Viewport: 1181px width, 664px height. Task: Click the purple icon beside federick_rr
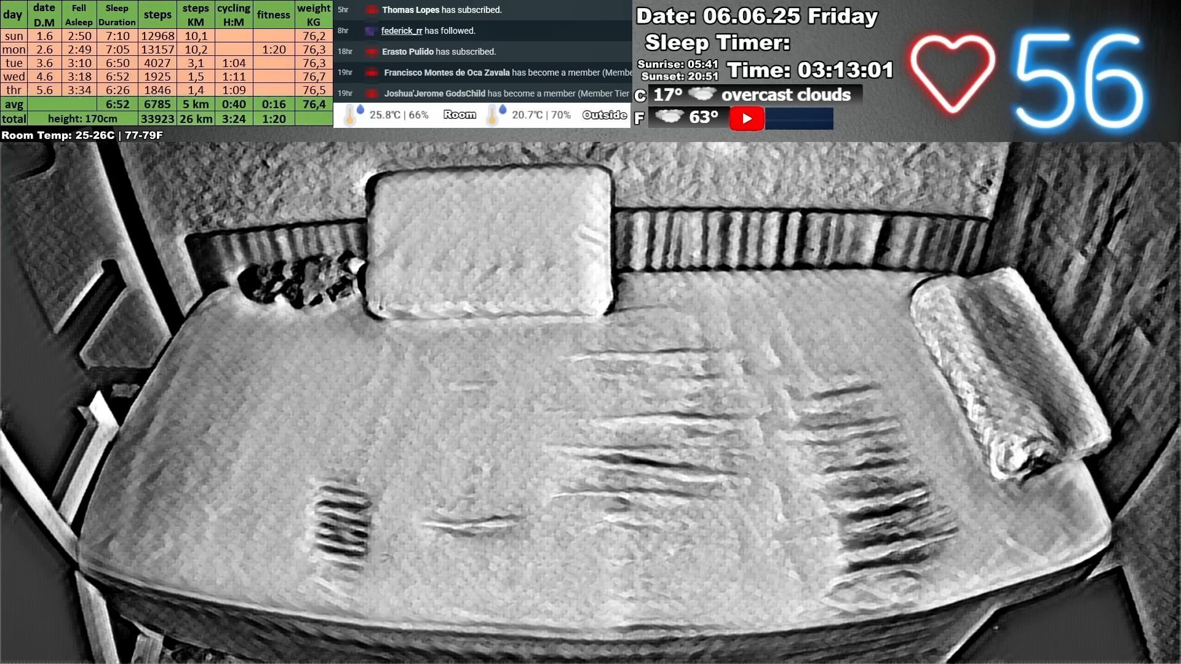370,31
